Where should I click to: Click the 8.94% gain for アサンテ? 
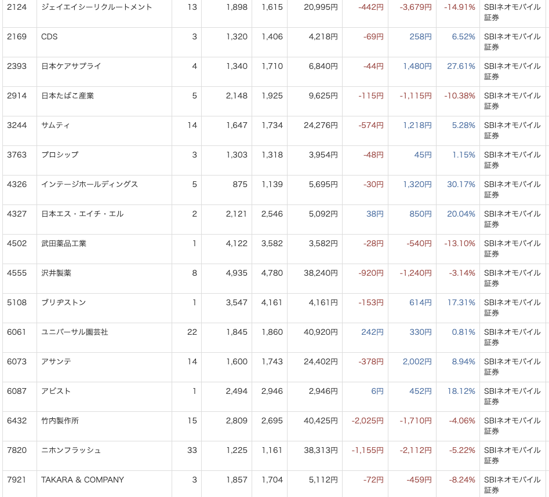tap(464, 361)
